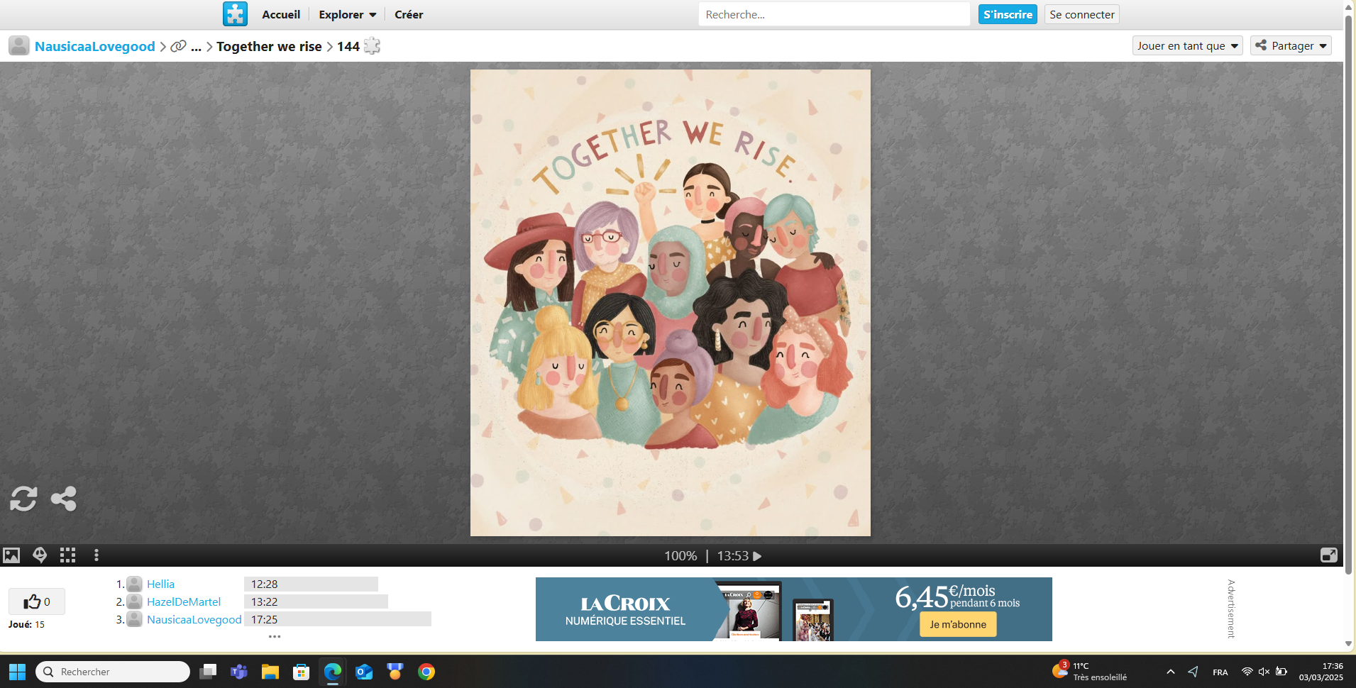Screen dimensions: 1356x688
Task: Launch Google Chrome from taskbar
Action: pos(426,672)
